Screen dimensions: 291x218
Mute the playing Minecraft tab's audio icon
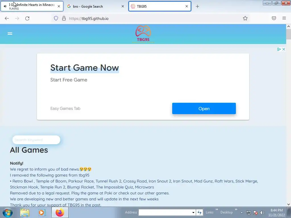coord(5,6)
